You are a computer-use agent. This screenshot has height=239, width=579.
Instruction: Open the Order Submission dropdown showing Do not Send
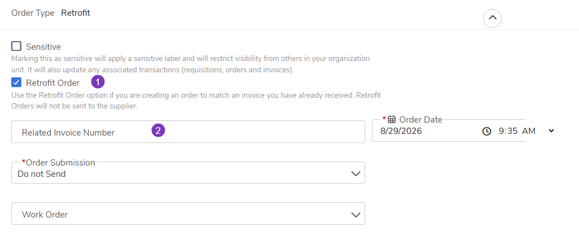pos(188,173)
